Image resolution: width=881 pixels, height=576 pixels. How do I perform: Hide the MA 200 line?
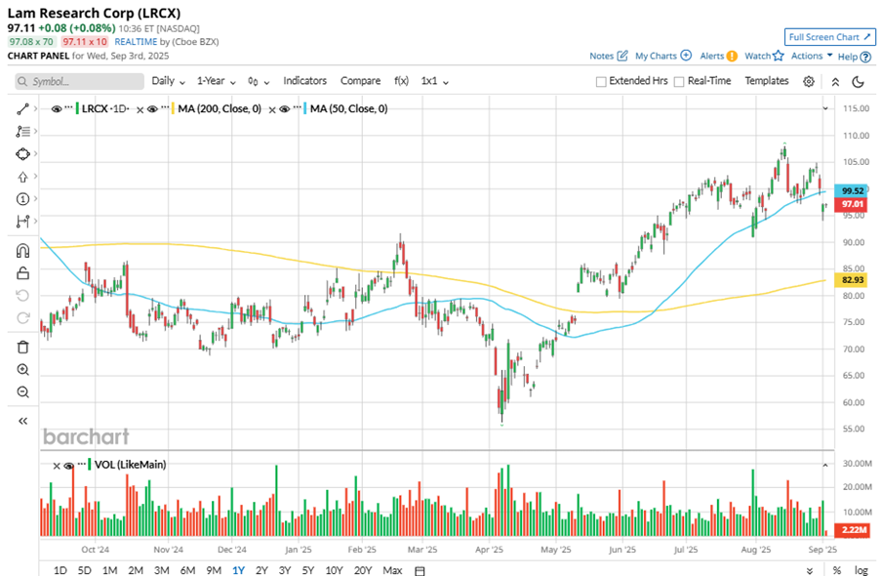[x=152, y=109]
